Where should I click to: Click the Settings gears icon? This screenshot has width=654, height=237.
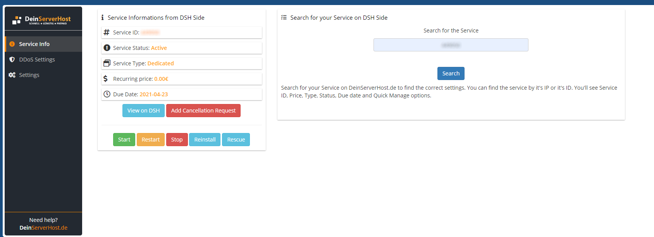click(12, 75)
